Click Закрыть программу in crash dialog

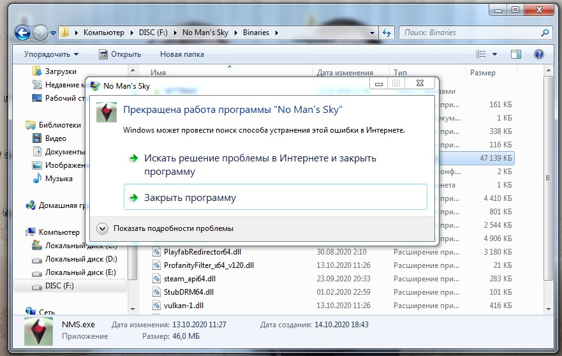[x=276, y=197]
